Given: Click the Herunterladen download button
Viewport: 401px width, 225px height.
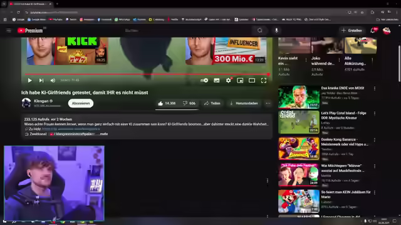Looking at the screenshot, I should [244, 103].
